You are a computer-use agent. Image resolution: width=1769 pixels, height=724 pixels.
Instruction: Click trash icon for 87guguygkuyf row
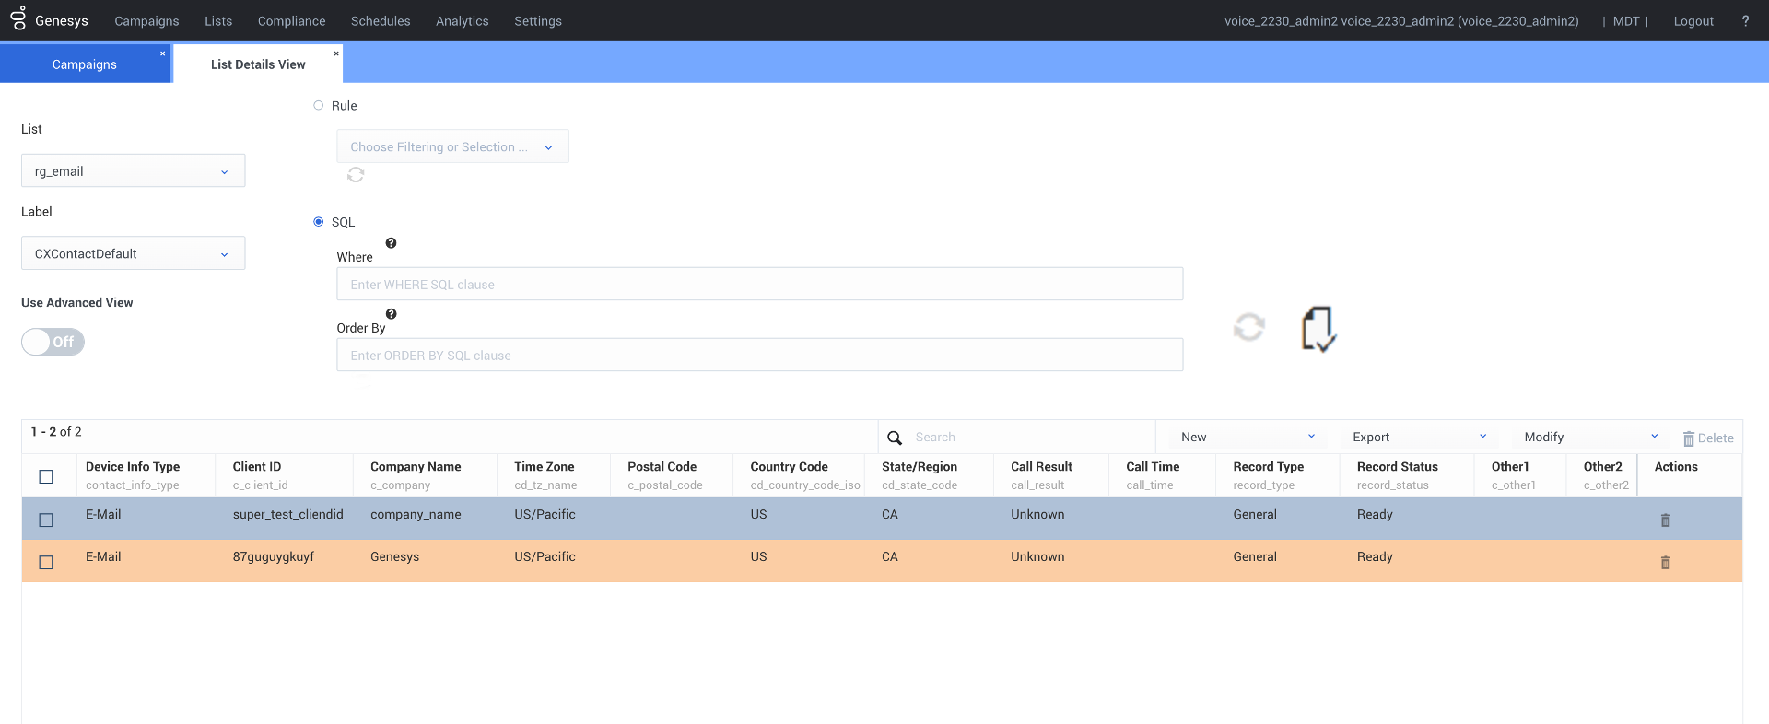(x=1665, y=563)
